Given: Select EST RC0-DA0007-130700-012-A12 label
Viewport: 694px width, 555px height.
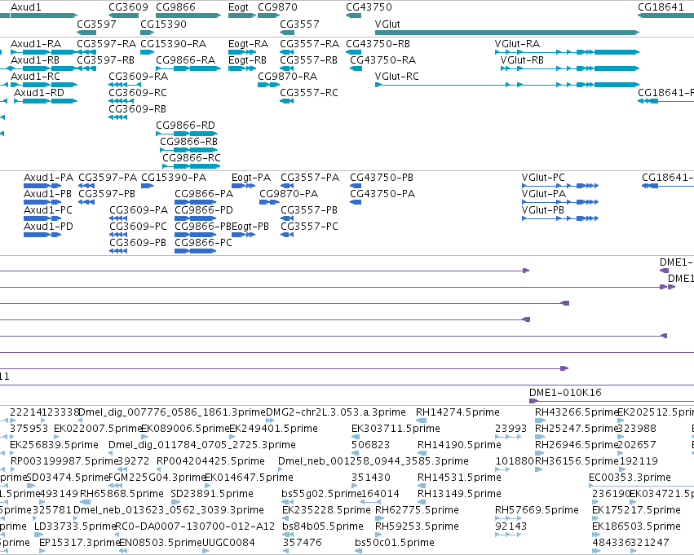Looking at the screenshot, I should [195, 526].
